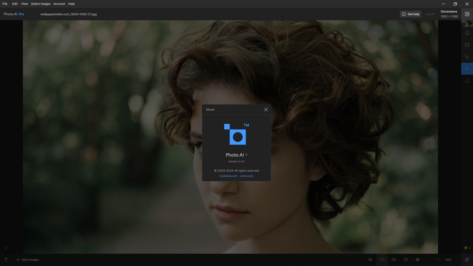The image size is (473, 266).
Task: Open the Select images menu
Action: pyautogui.click(x=41, y=4)
